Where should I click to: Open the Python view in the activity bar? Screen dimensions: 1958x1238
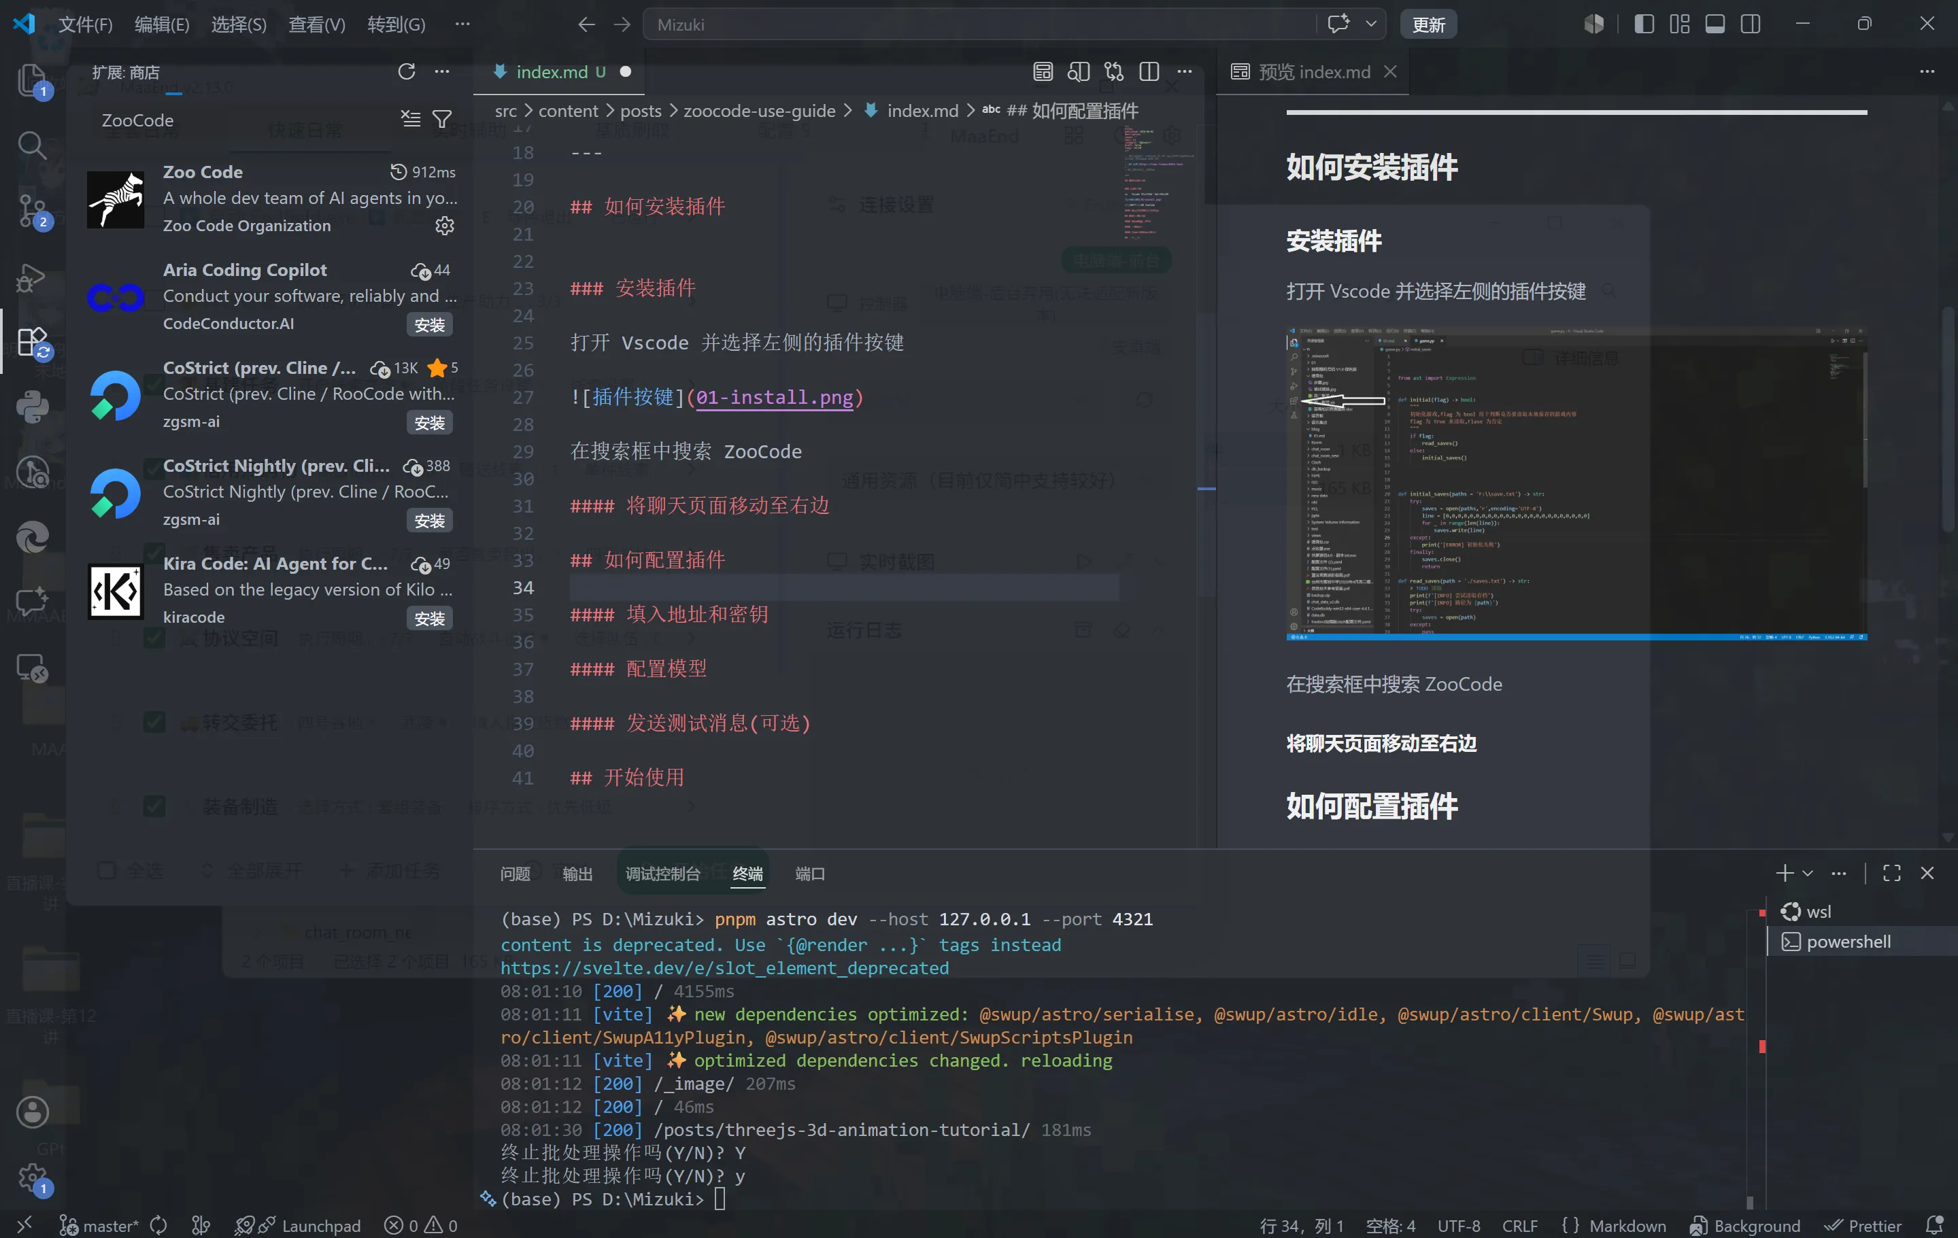click(33, 407)
